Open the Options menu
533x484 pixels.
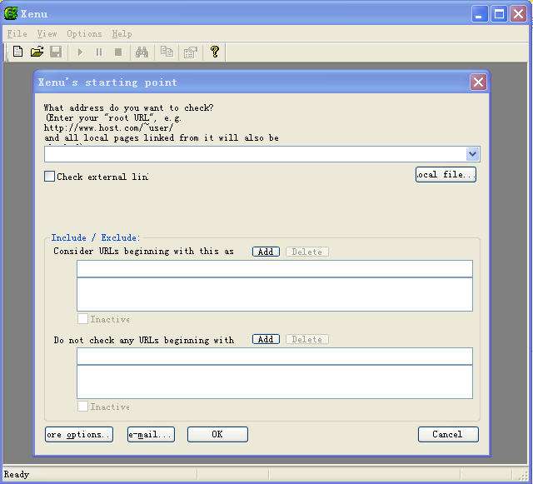point(84,33)
